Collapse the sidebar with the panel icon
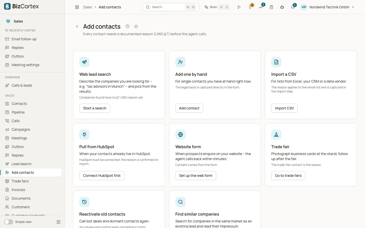Image resolution: width=365 pixels, height=228 pixels. click(x=59, y=222)
